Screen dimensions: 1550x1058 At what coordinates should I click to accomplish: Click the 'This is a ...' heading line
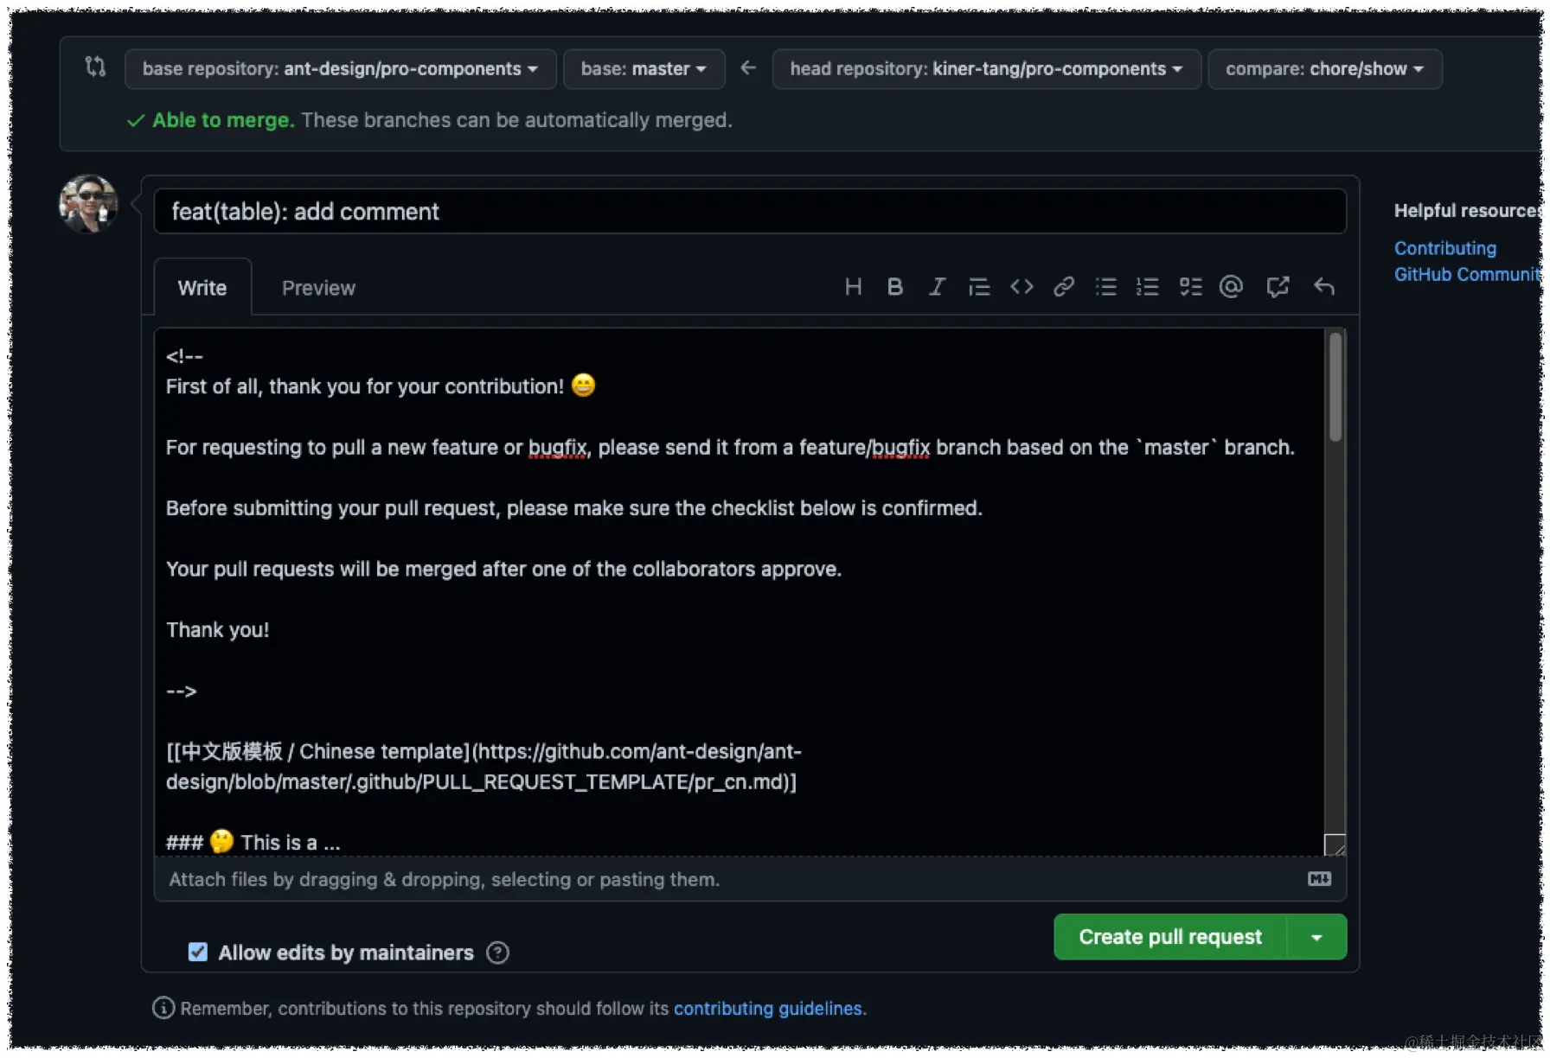(253, 842)
